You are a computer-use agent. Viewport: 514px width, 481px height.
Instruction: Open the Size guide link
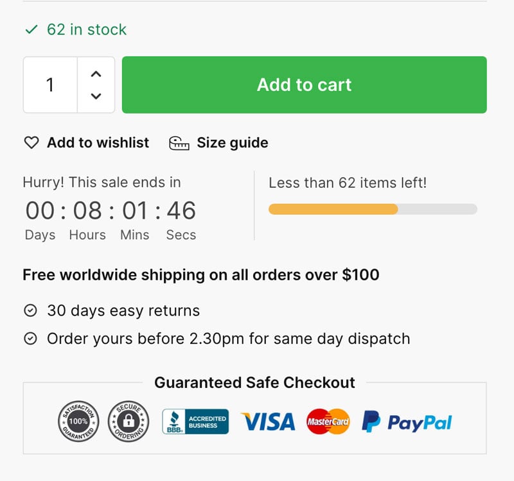tap(233, 142)
